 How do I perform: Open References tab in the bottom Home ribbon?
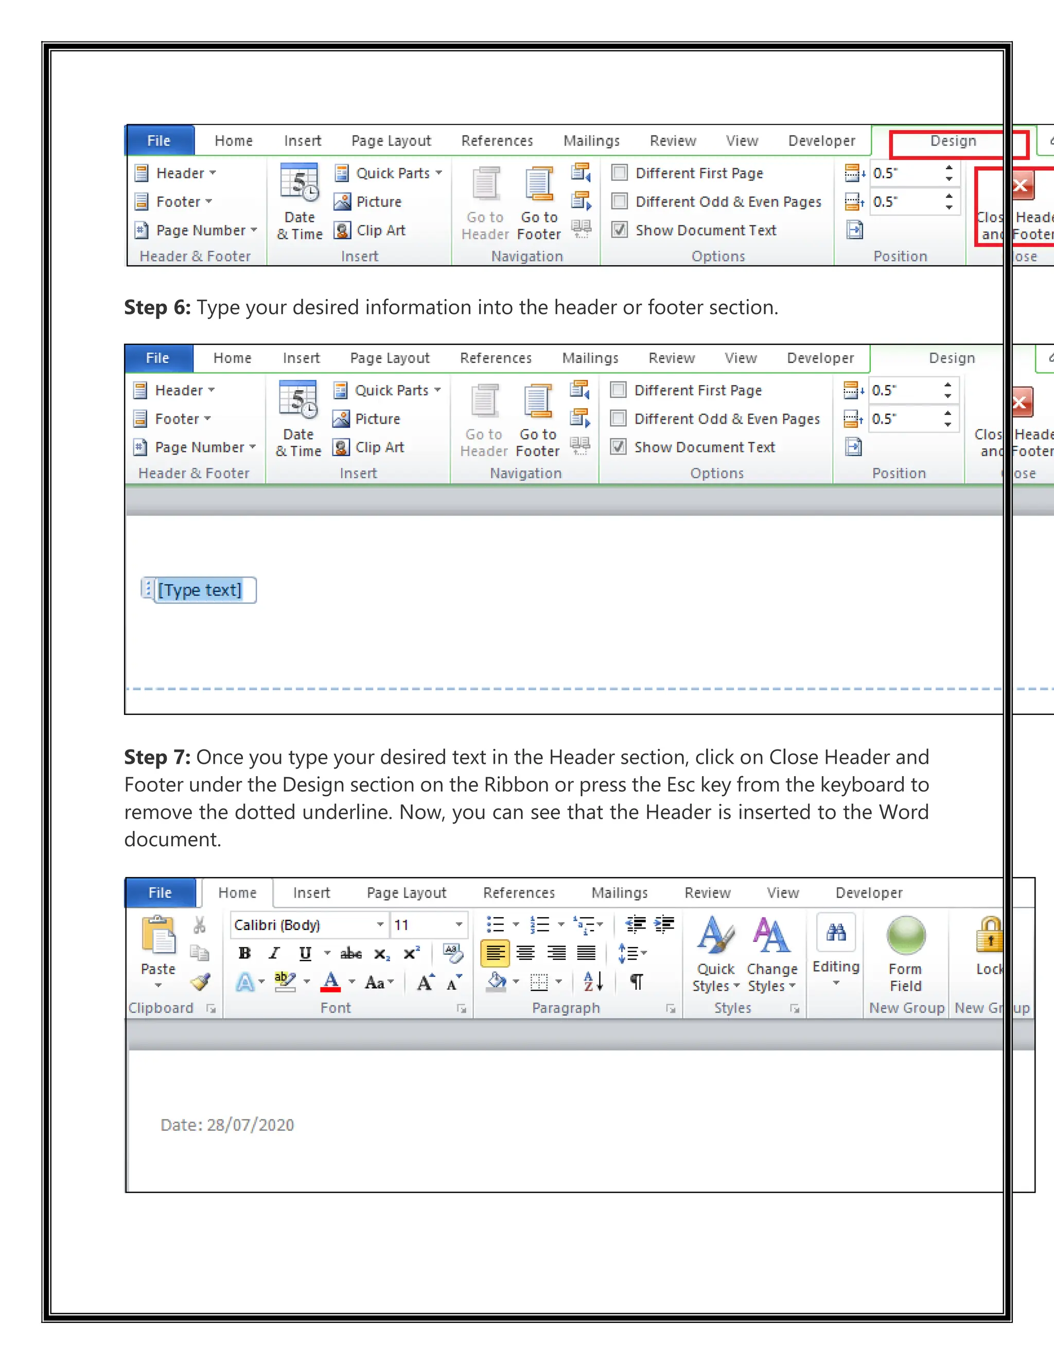point(519,893)
